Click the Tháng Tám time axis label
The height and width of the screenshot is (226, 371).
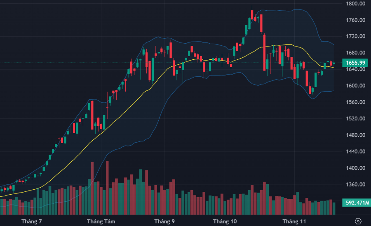click(x=101, y=221)
